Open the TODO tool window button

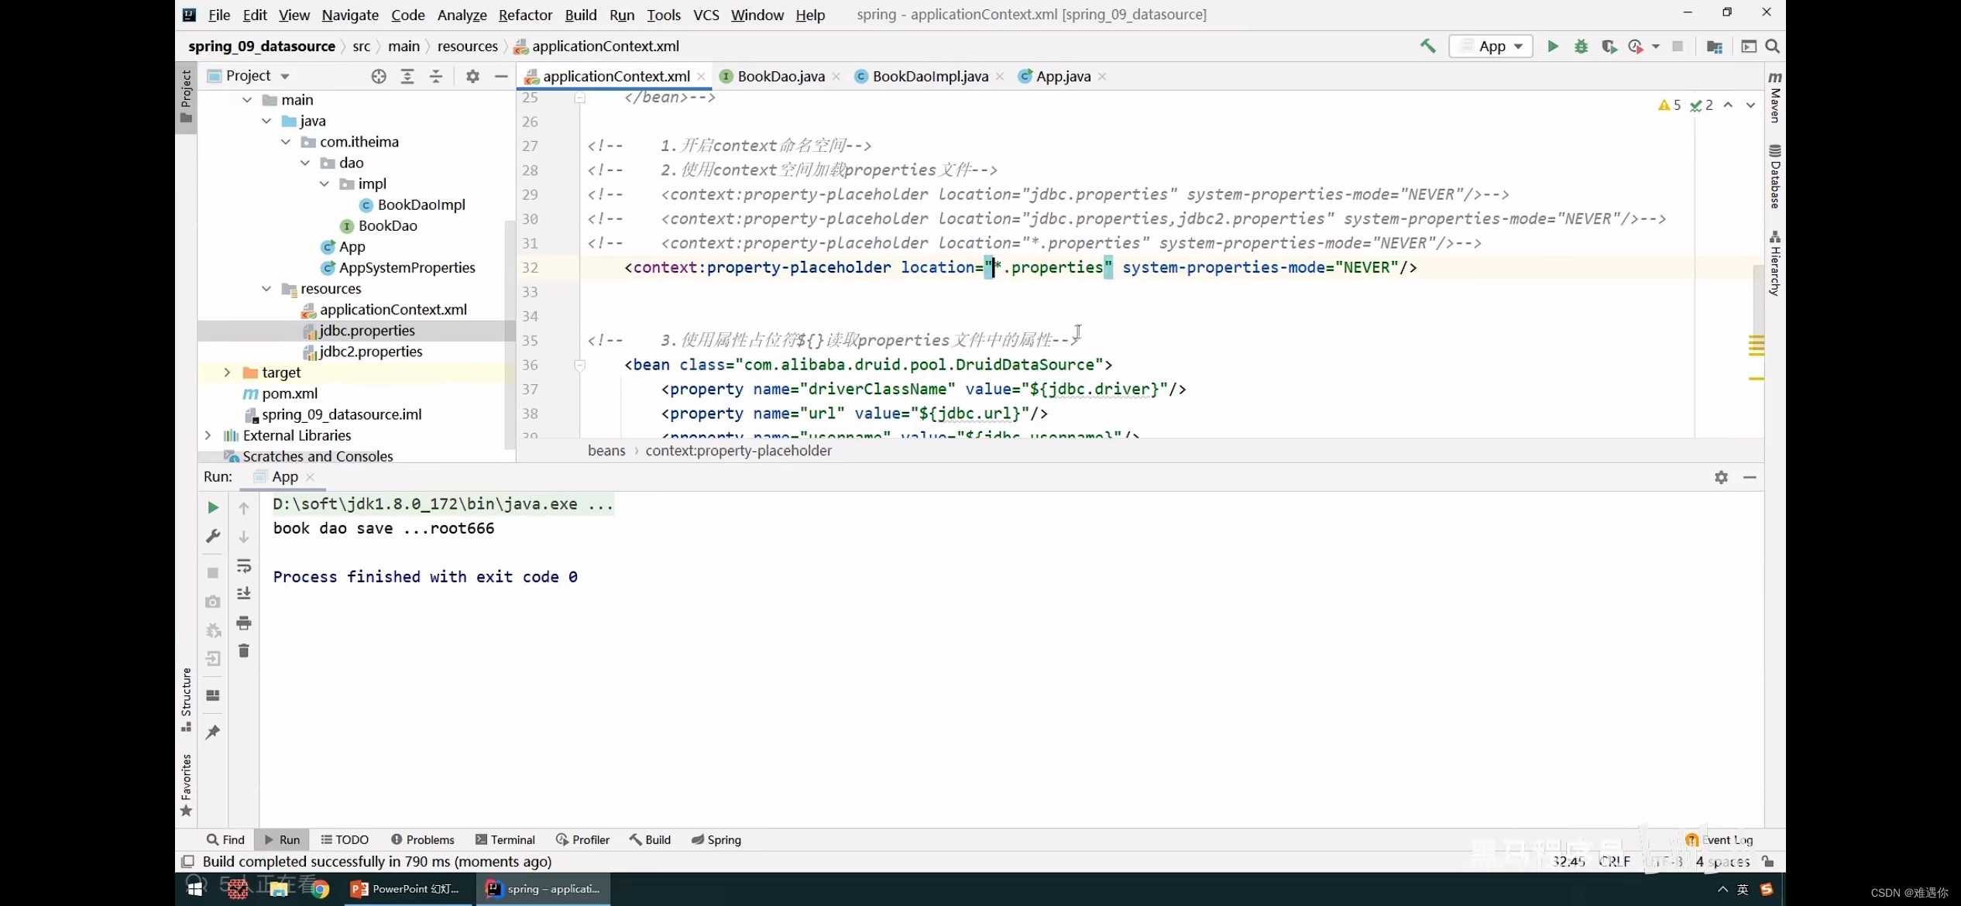click(x=345, y=839)
